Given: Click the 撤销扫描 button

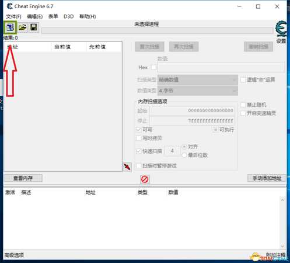Looking at the screenshot, I should 258,47.
